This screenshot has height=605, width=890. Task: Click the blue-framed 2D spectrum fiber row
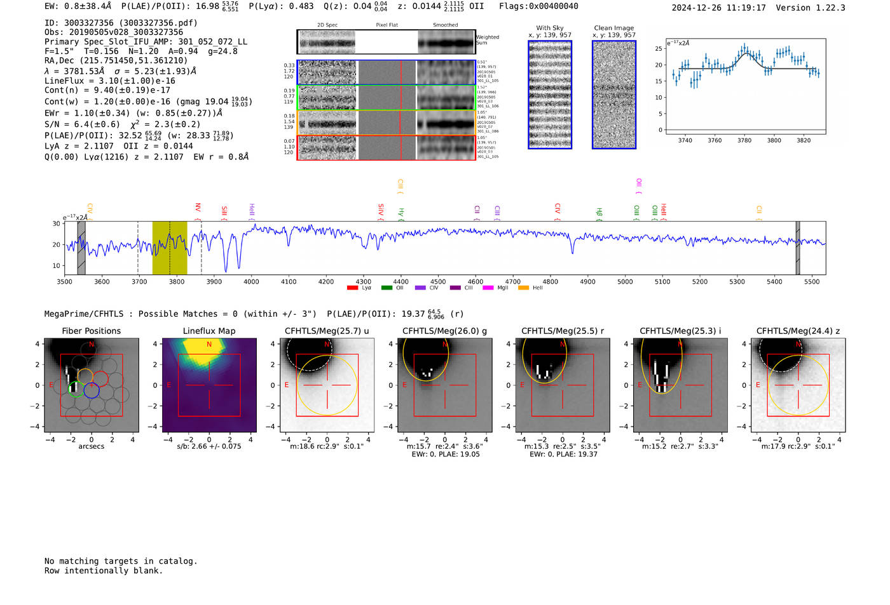pos(386,72)
